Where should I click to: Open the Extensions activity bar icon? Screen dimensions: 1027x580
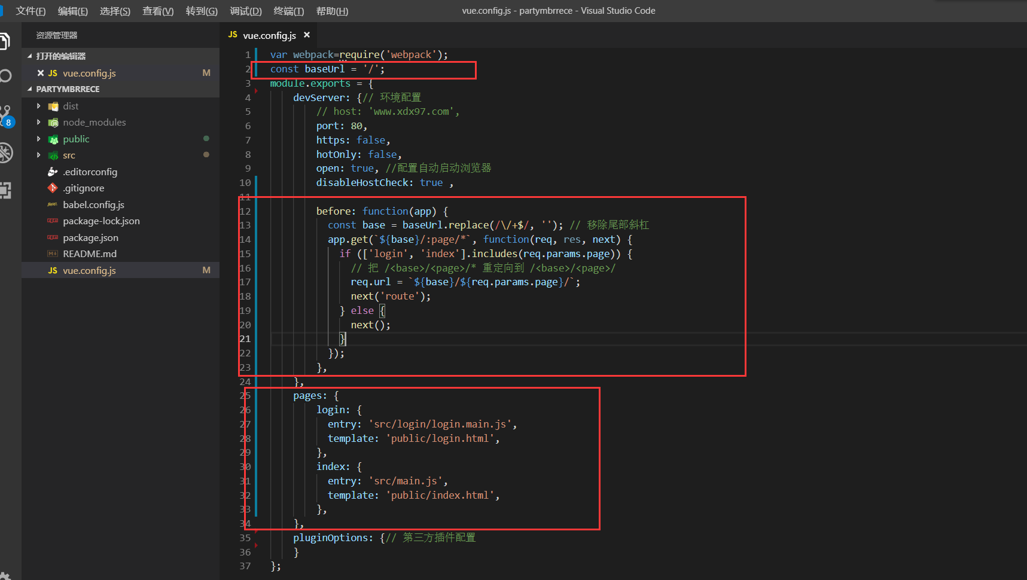click(x=5, y=190)
